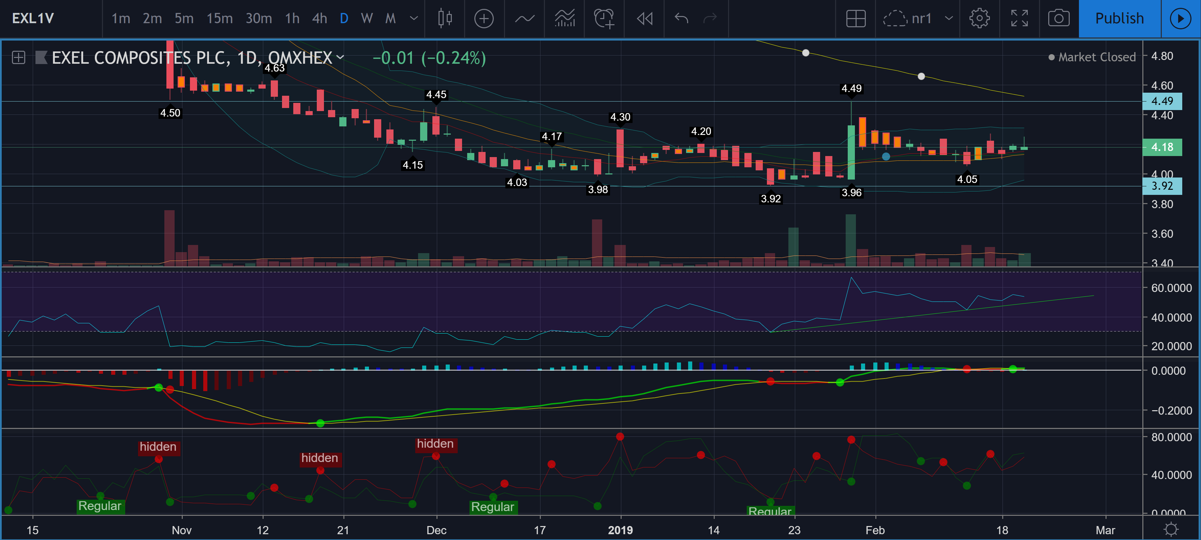Open the indicators menu icon
The image size is (1201, 540).
(x=524, y=19)
